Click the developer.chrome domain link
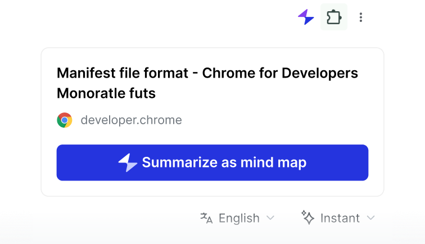Screen dimensions: 425x244 (x=131, y=120)
